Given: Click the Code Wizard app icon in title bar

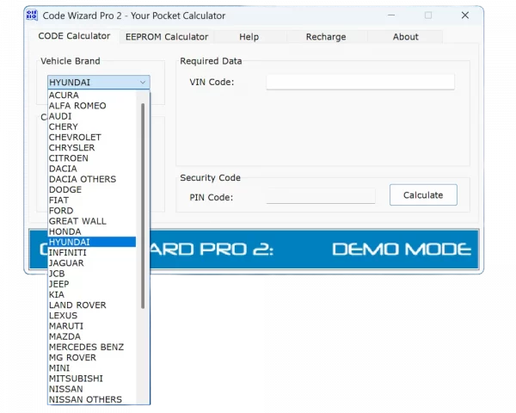Looking at the screenshot, I should coord(31,15).
